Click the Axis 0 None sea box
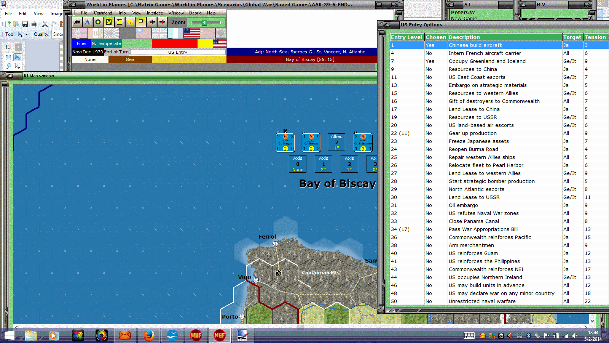The width and height of the screenshot is (609, 343). coord(298,164)
